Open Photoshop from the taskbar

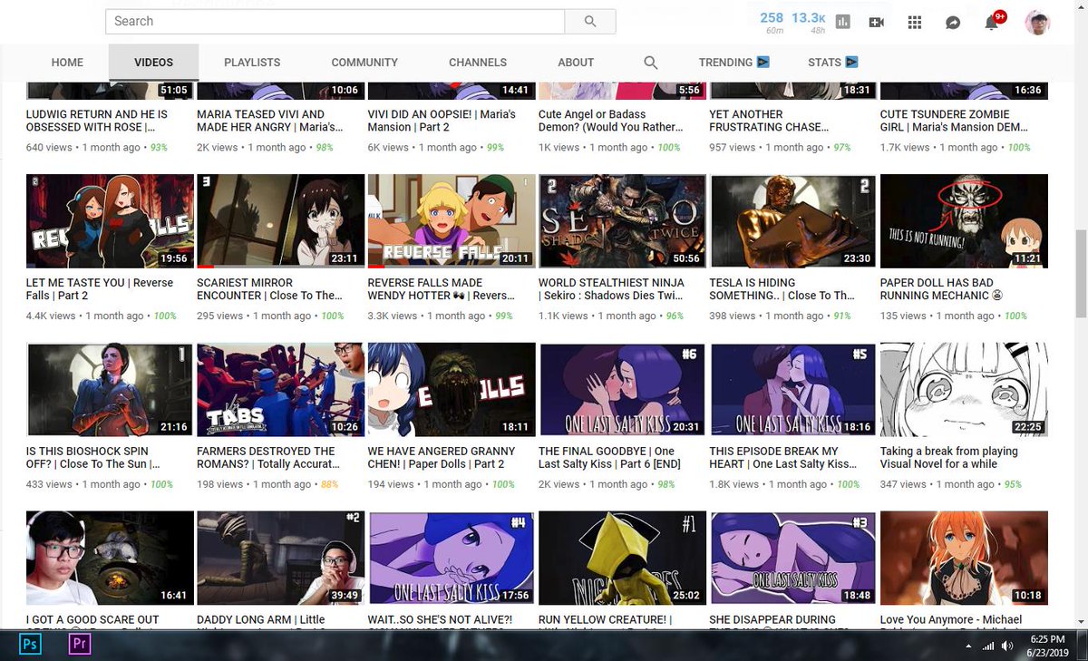[30, 645]
